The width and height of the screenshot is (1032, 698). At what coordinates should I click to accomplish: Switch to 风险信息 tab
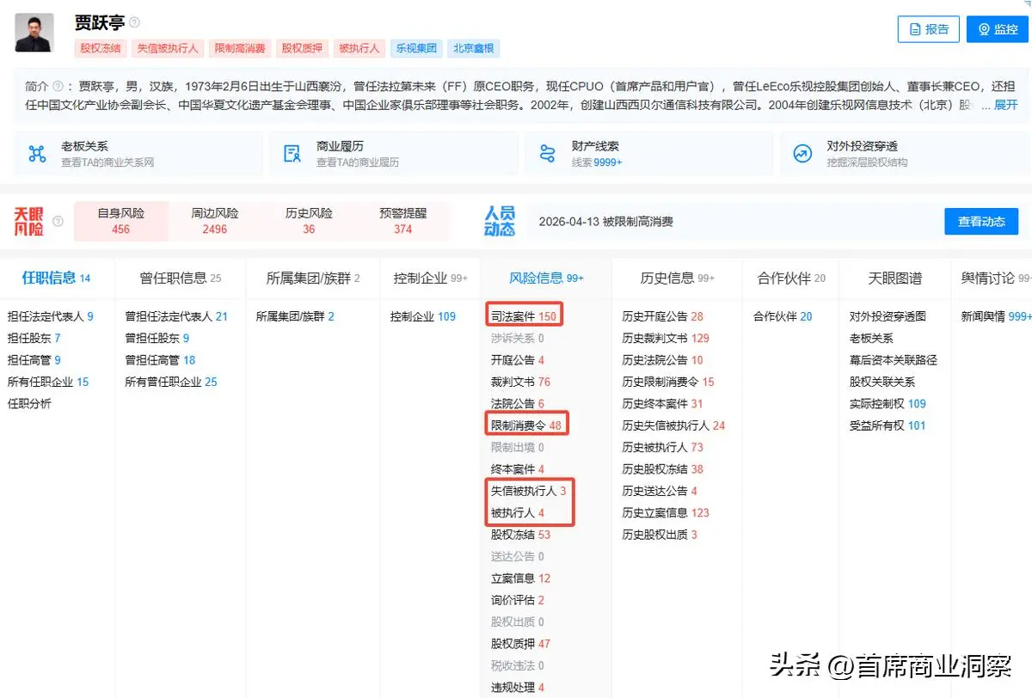click(546, 278)
